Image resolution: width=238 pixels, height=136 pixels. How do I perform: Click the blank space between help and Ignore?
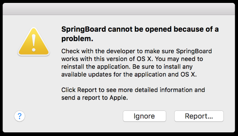74,116
